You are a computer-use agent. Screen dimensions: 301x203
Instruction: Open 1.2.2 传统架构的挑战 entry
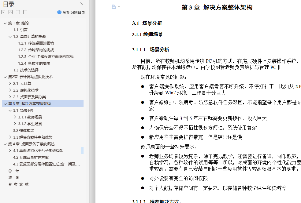36,50
